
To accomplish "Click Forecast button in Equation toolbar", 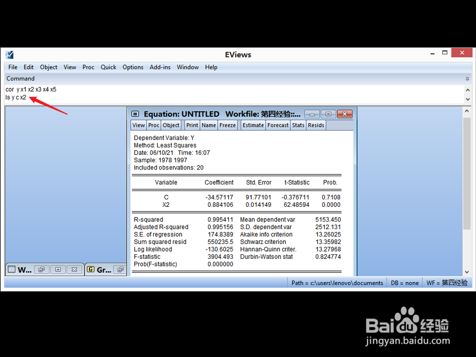I will tap(278, 125).
